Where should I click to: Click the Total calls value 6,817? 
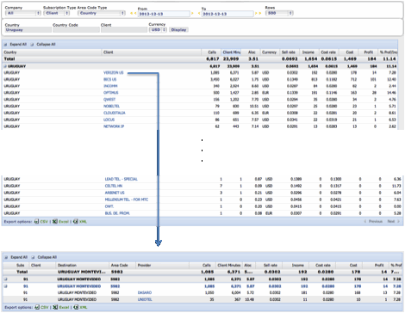tap(213, 59)
